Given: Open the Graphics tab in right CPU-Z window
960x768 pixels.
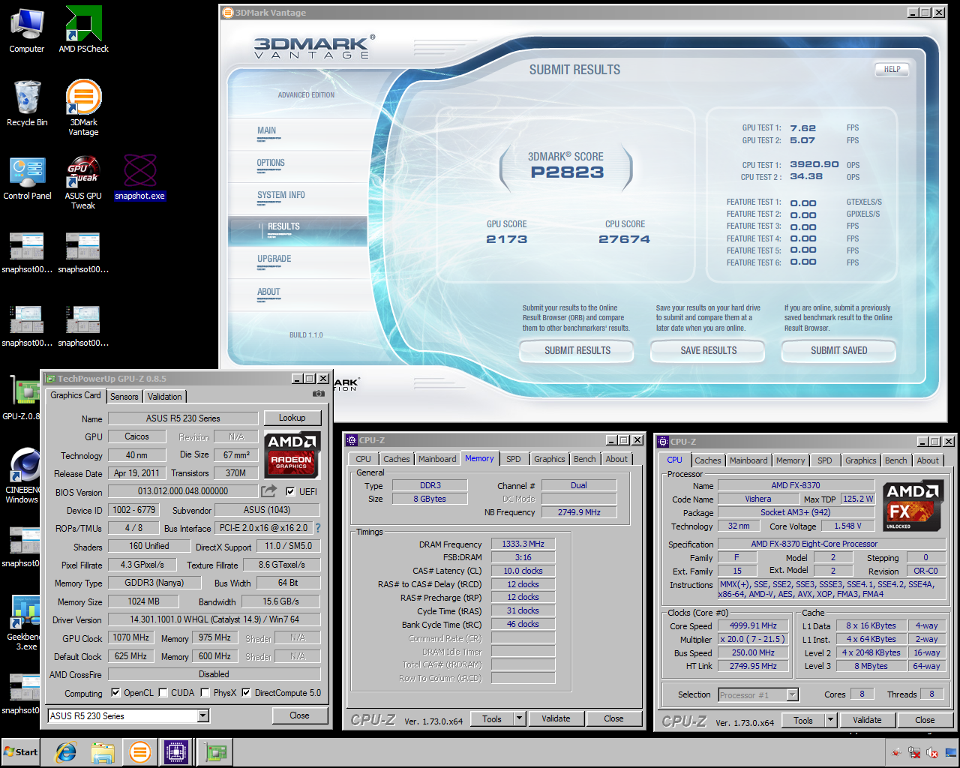Looking at the screenshot, I should point(861,460).
